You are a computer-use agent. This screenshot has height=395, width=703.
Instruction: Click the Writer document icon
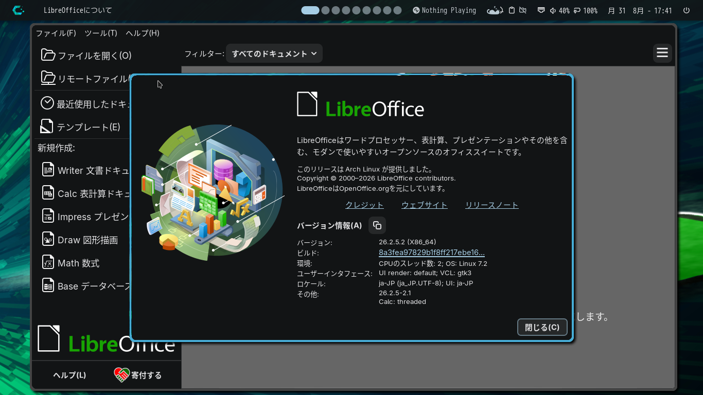click(48, 170)
